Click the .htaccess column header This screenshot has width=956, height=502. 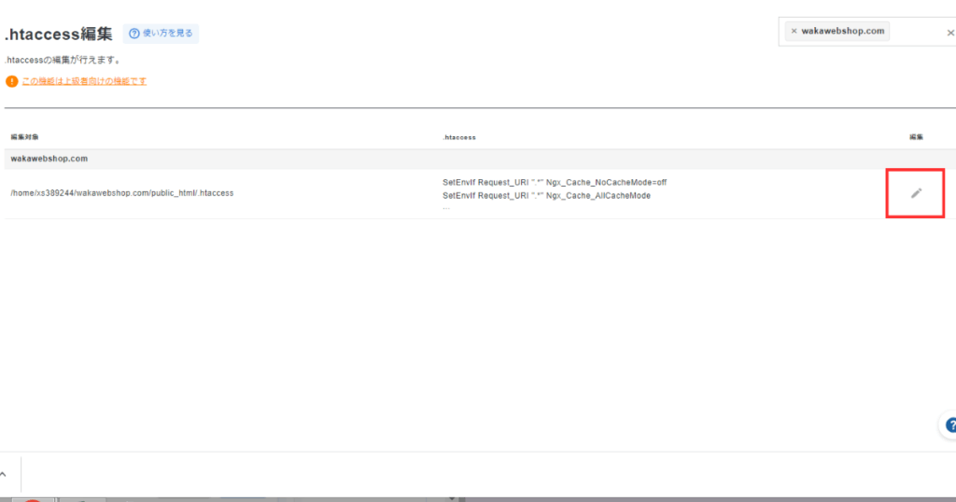click(459, 137)
